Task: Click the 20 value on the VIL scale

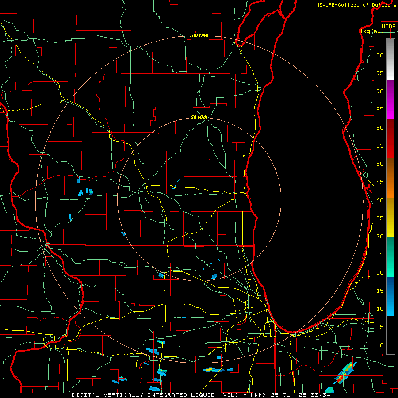Action: click(380, 272)
